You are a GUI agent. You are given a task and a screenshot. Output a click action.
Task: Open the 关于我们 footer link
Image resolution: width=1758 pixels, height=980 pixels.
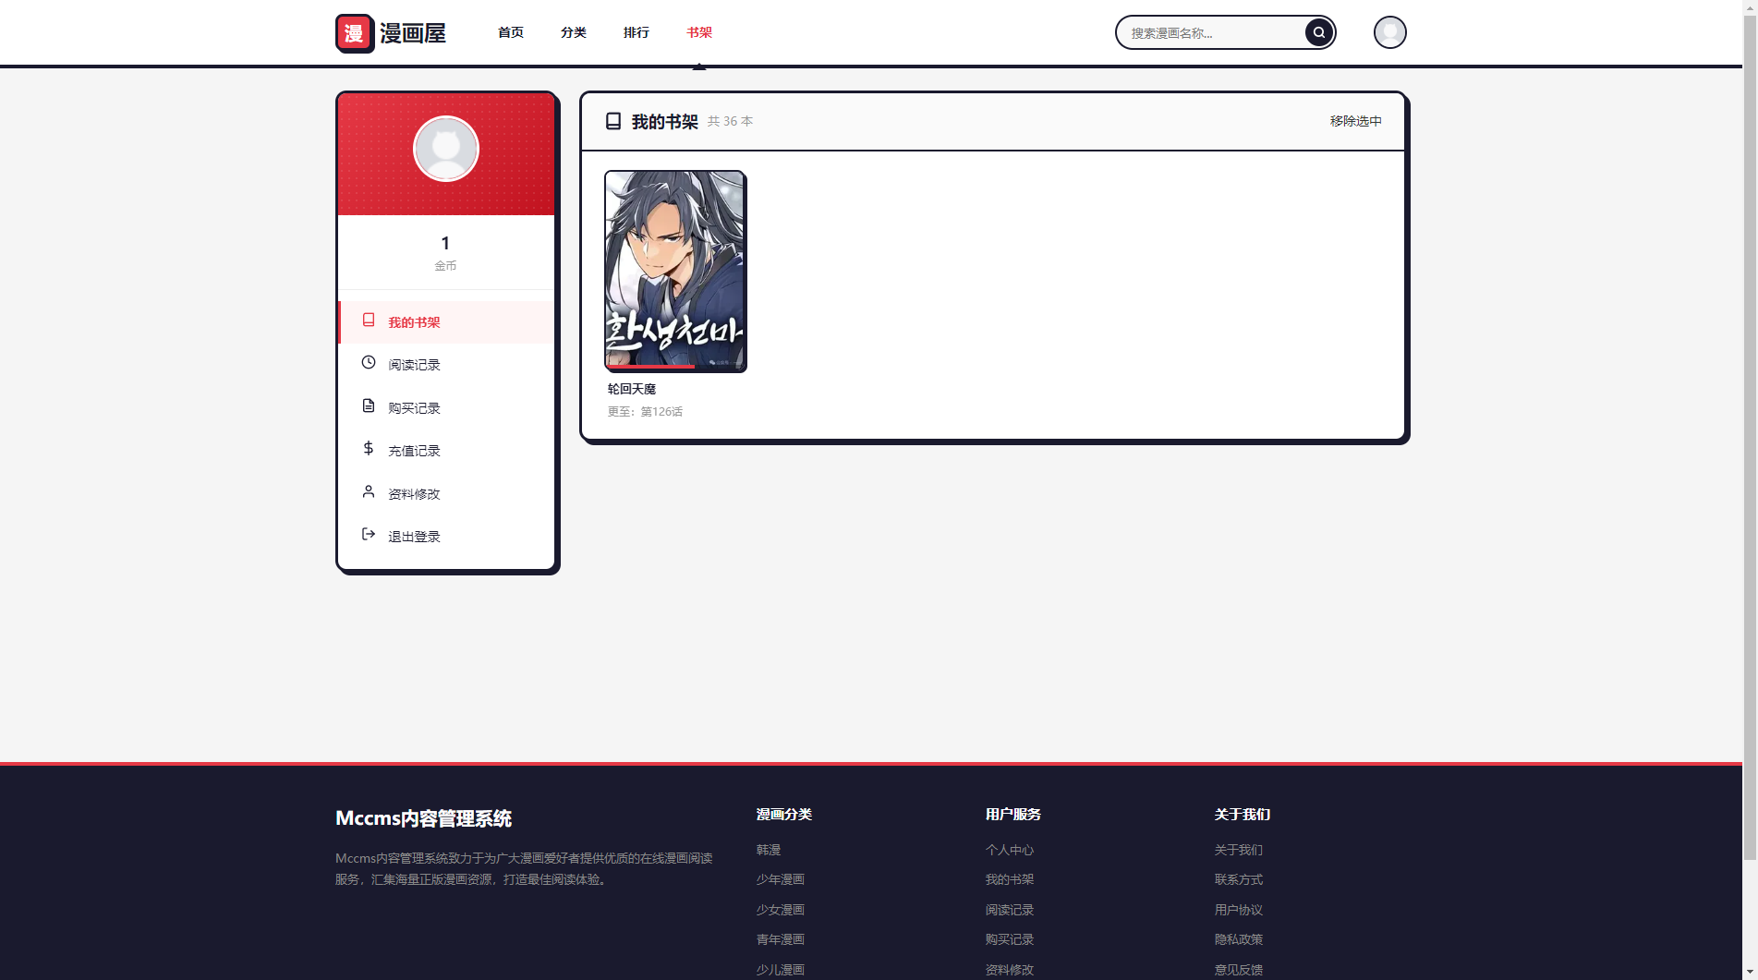1239,850
